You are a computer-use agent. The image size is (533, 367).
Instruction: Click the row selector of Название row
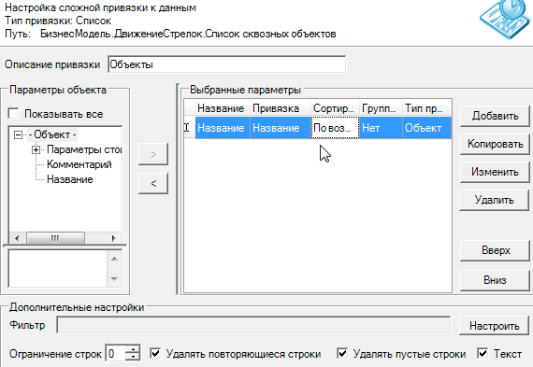click(x=189, y=128)
